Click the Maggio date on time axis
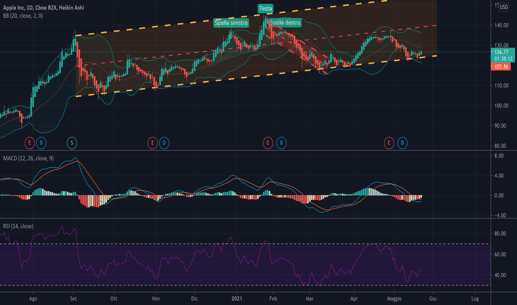Image resolution: width=517 pixels, height=305 pixels. [x=394, y=299]
